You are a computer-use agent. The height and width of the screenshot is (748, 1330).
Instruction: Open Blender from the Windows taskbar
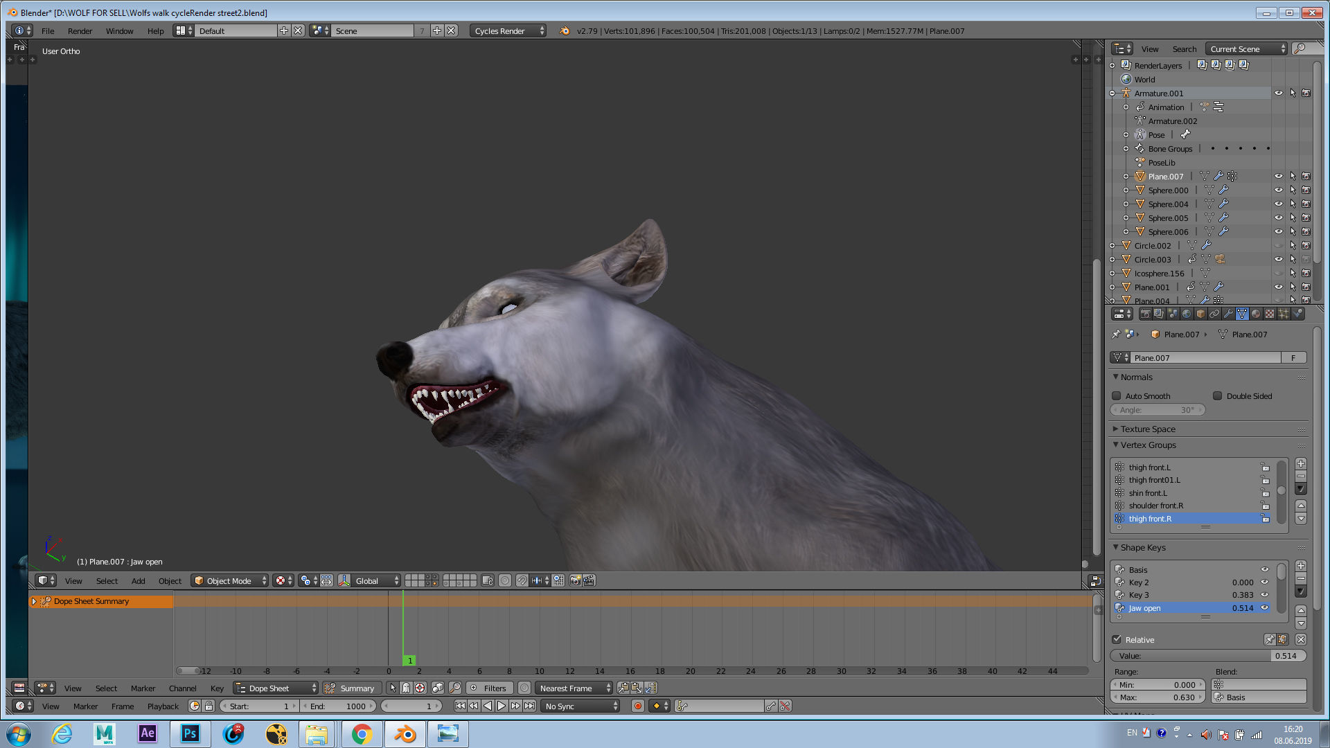[405, 734]
